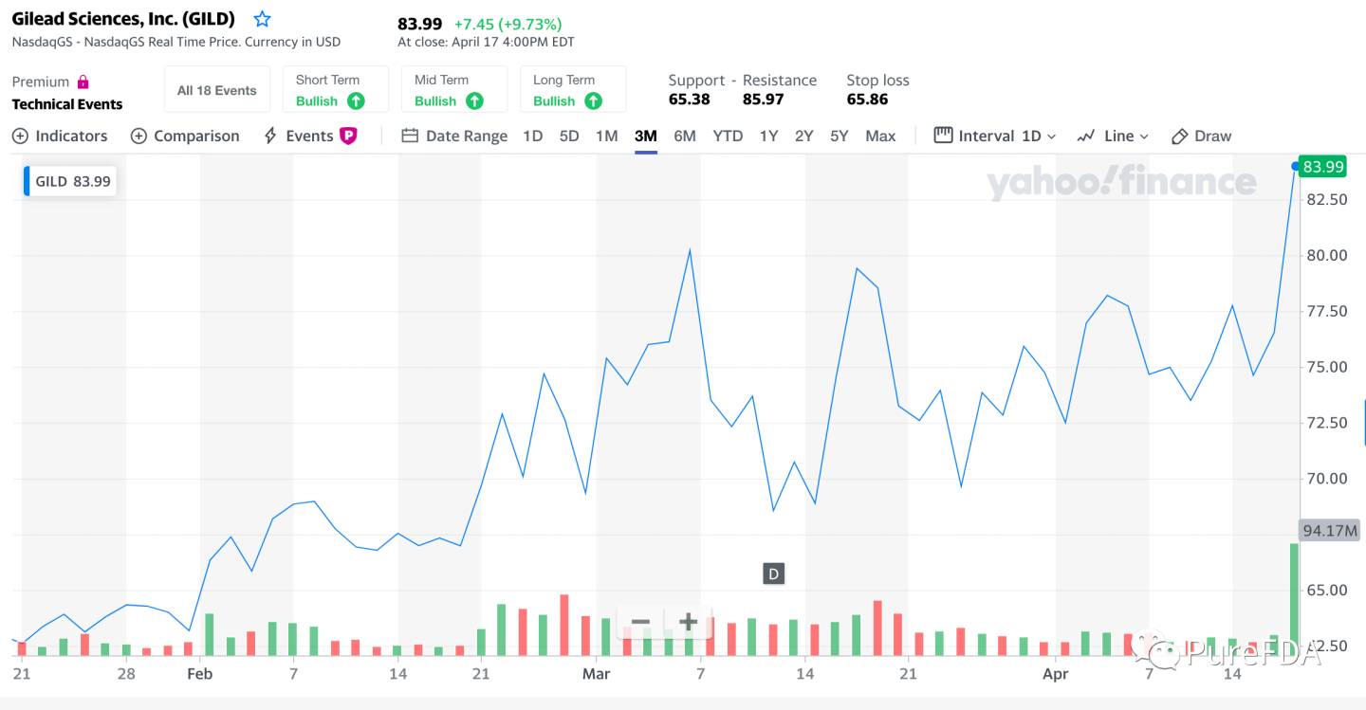
Task: Click the Comparison plus icon
Action: 138,137
